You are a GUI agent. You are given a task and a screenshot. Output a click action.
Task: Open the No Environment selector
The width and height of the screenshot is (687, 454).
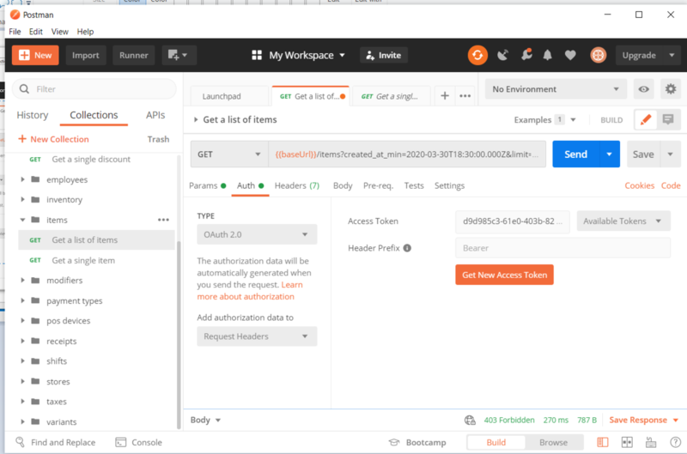click(556, 89)
